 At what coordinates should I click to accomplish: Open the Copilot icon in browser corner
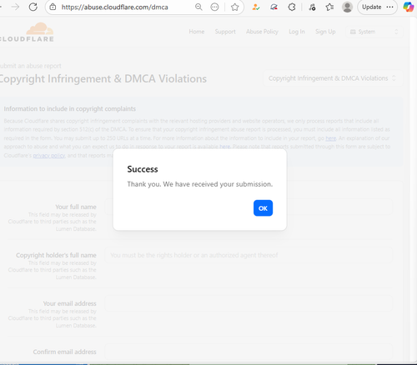click(409, 7)
